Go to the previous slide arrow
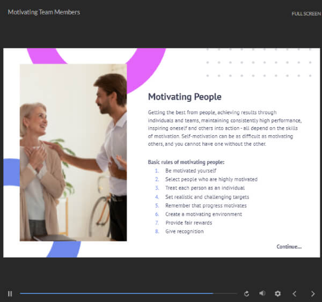Image resolution: width=322 pixels, height=302 pixels. (x=294, y=293)
